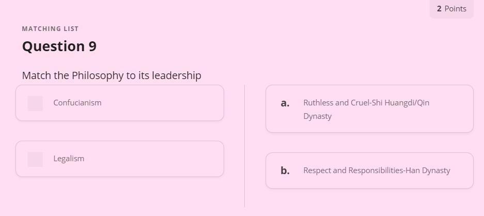Click the answer box beside Confucianism
This screenshot has height=216, width=484.
point(35,103)
